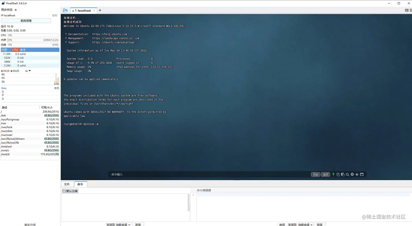
Task: Sort processes by 命令 column
Action: 39,50
